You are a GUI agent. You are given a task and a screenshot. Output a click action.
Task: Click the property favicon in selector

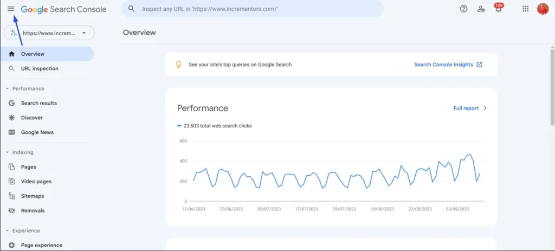(14, 33)
